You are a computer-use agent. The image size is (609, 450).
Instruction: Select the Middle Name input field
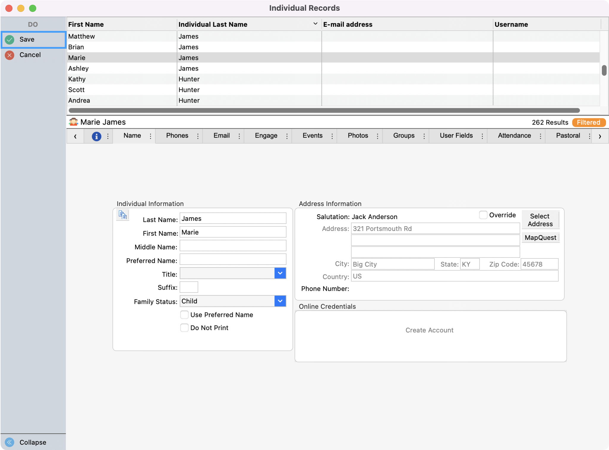233,246
